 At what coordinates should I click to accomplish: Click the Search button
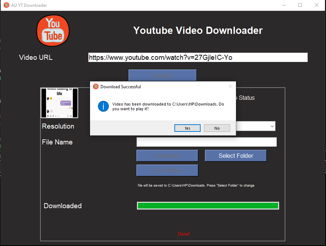pyautogui.click(x=162, y=75)
